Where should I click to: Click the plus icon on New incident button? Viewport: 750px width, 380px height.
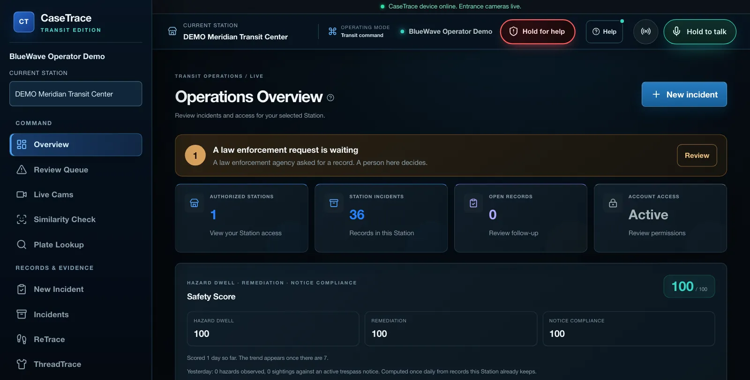pyautogui.click(x=656, y=94)
